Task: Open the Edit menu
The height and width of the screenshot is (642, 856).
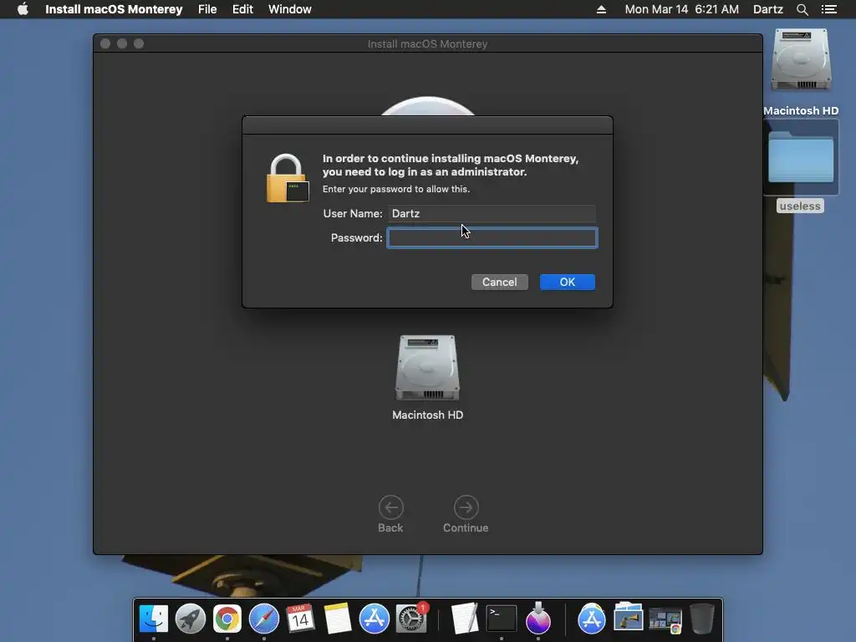Action: [242, 9]
